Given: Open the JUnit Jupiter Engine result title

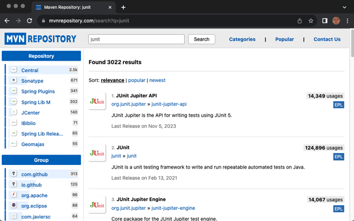Looking at the screenshot, I should (141, 199).
